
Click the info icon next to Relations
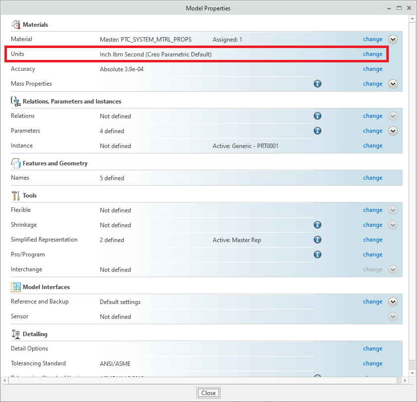coord(318,116)
